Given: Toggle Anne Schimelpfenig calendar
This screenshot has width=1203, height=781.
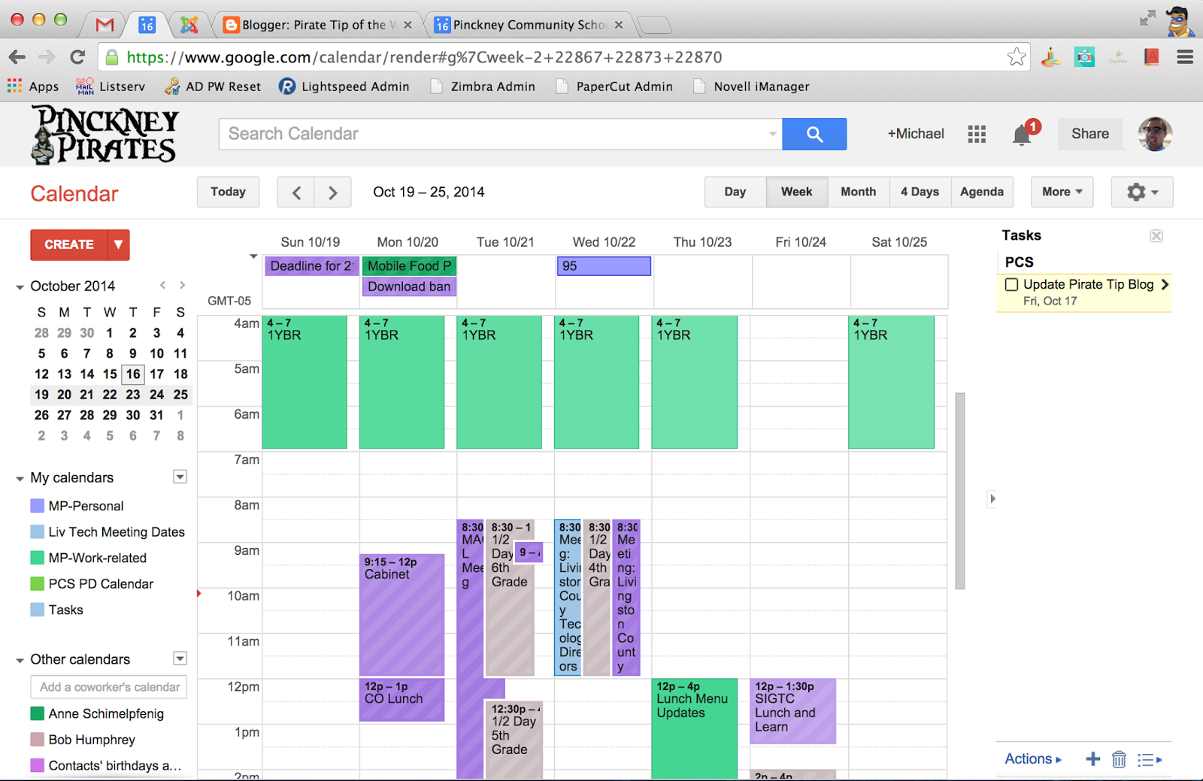Looking at the screenshot, I should pyautogui.click(x=37, y=713).
